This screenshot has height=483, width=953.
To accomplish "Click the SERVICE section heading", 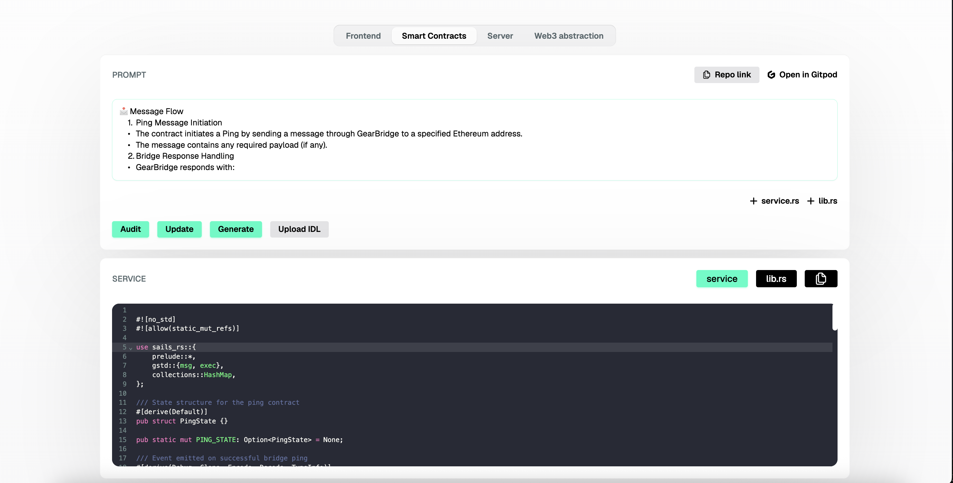I will [129, 279].
